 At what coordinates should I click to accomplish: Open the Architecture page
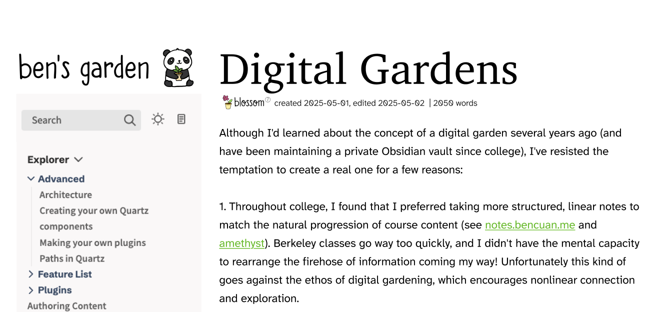tap(65, 194)
